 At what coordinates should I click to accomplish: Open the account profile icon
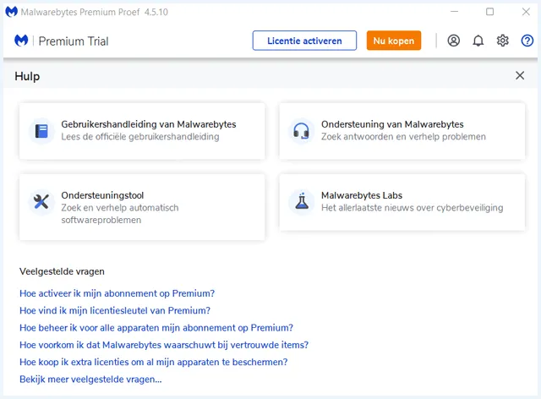pyautogui.click(x=453, y=41)
